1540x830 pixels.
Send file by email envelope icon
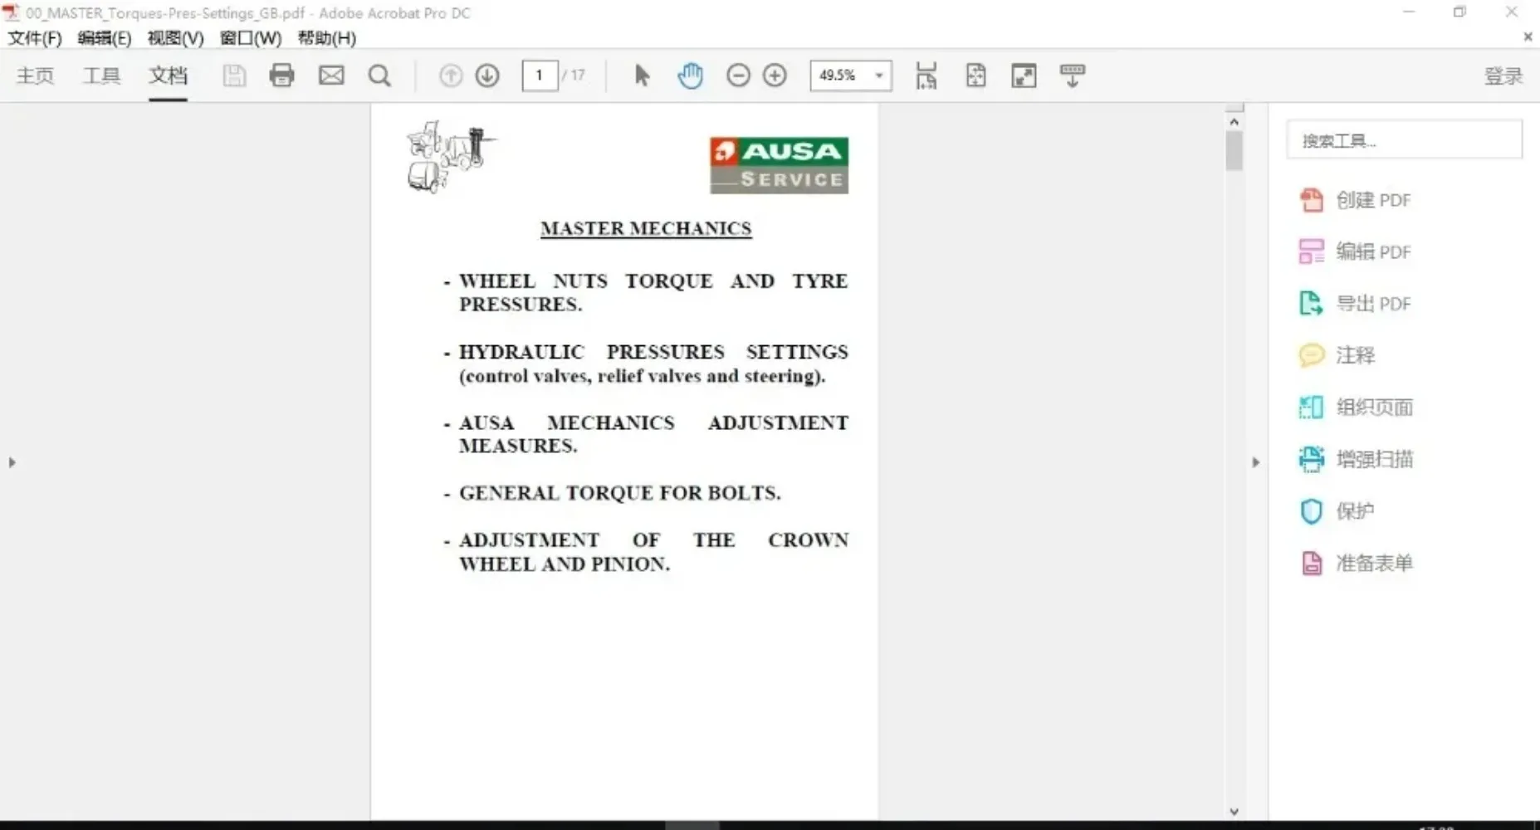click(x=331, y=76)
